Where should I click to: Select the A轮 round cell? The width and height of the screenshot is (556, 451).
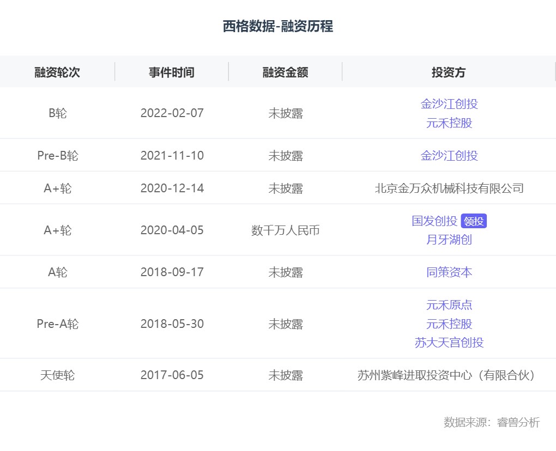click(57, 272)
